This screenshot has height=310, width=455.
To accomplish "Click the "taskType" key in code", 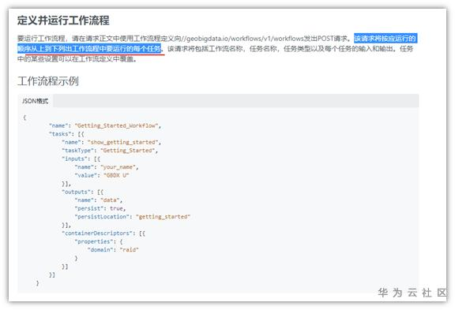I will 77,151.
